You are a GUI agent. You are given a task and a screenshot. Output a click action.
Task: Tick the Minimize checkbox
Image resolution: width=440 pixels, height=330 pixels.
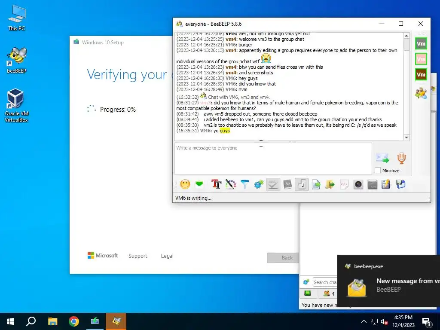pos(378,170)
